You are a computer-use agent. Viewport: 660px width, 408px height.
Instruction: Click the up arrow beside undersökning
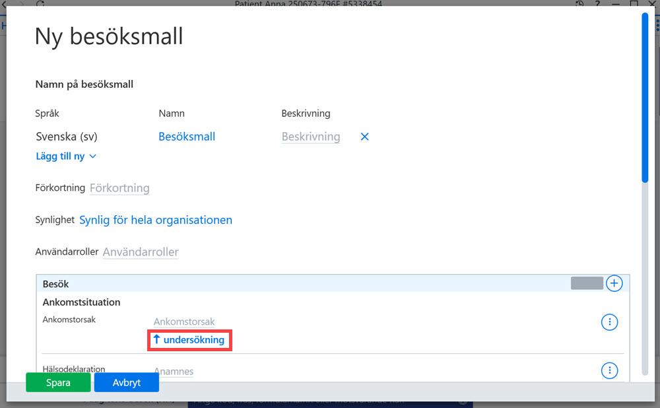[x=156, y=339]
